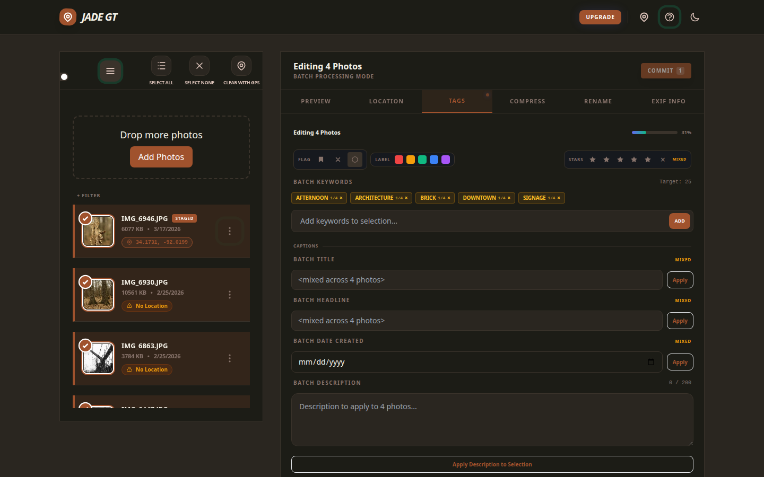The width and height of the screenshot is (764, 477).
Task: Click the Select None X icon
Action: coord(199,66)
